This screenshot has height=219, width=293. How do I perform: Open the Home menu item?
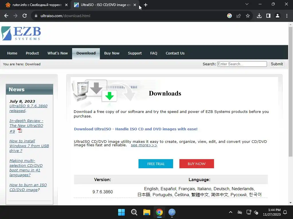pyautogui.click(x=12, y=53)
